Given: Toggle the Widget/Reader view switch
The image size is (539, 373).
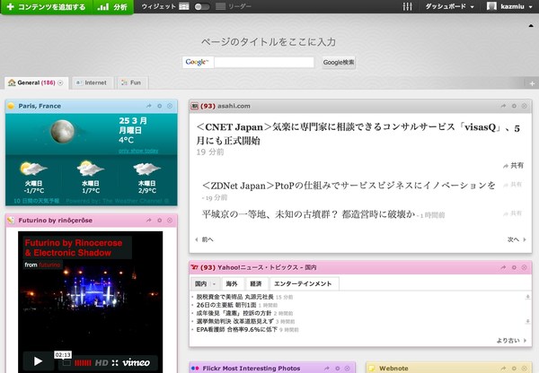Looking at the screenshot, I should point(203,6).
